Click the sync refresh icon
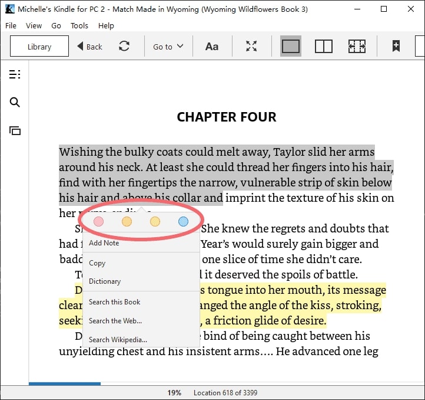Image resolution: width=425 pixels, height=400 pixels. coord(124,46)
